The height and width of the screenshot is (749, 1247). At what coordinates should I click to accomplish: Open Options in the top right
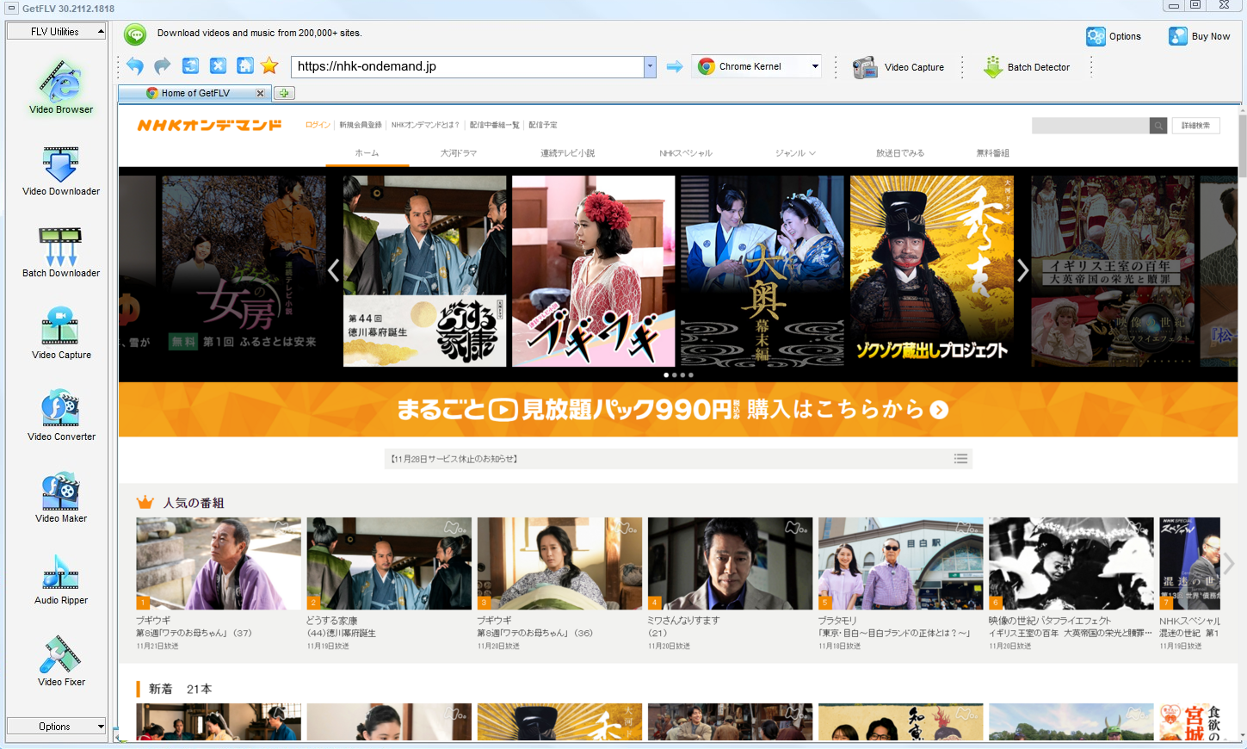(x=1114, y=36)
